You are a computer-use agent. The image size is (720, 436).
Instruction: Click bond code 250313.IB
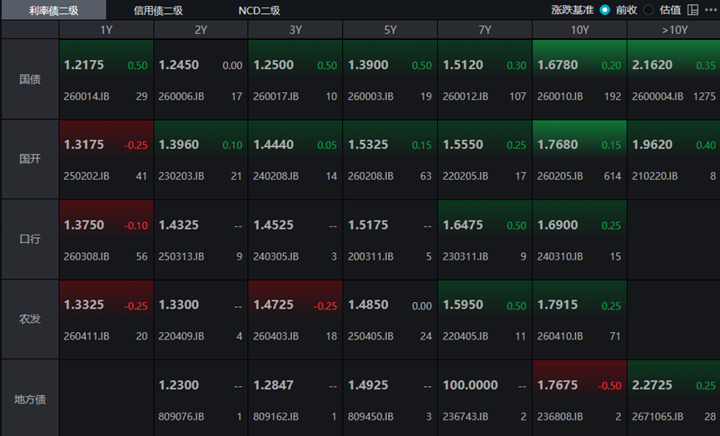point(181,256)
